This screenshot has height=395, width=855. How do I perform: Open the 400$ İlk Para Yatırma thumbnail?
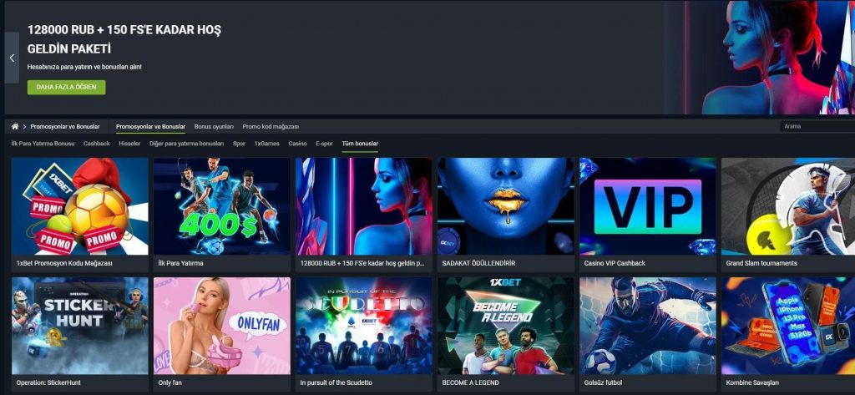[x=222, y=206]
